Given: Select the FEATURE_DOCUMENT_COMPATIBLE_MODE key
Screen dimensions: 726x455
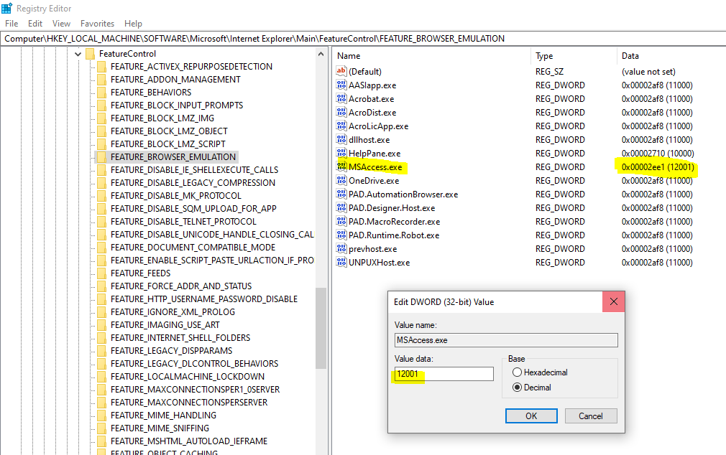Looking at the screenshot, I should 193,248.
